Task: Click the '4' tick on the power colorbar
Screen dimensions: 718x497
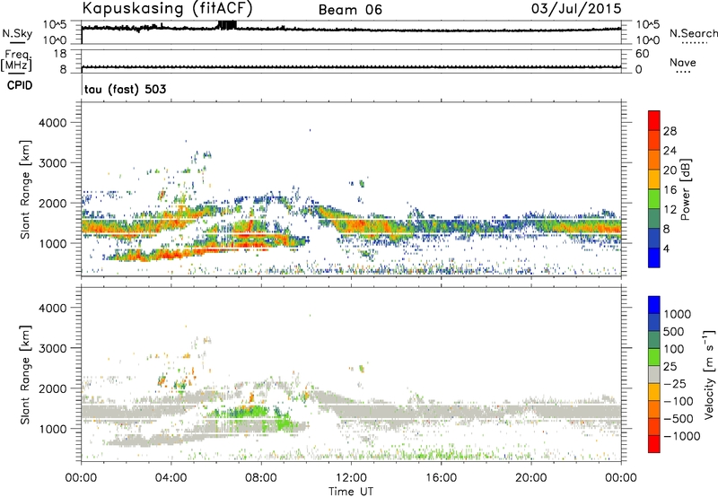Action: point(666,248)
